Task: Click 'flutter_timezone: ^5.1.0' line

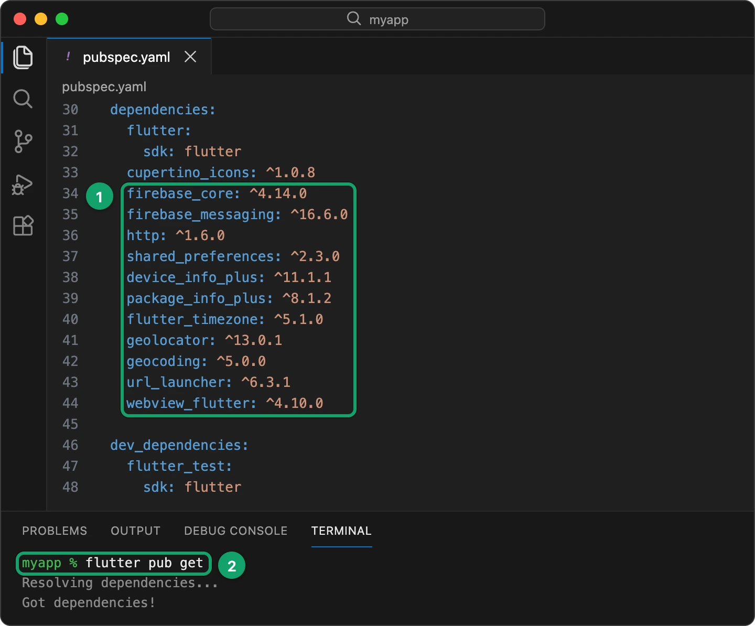Action: (225, 319)
